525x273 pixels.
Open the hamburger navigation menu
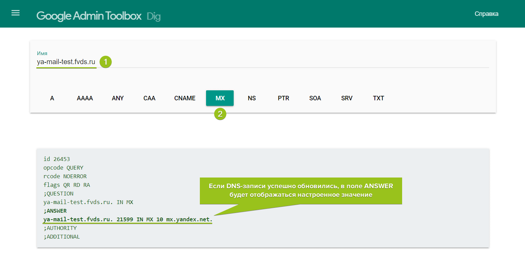(x=16, y=13)
